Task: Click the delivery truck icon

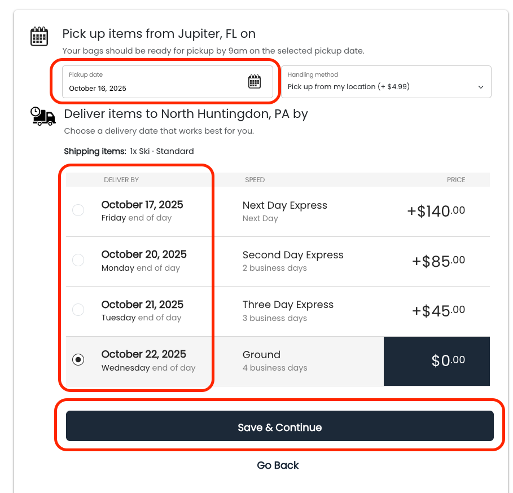Action: point(43,116)
